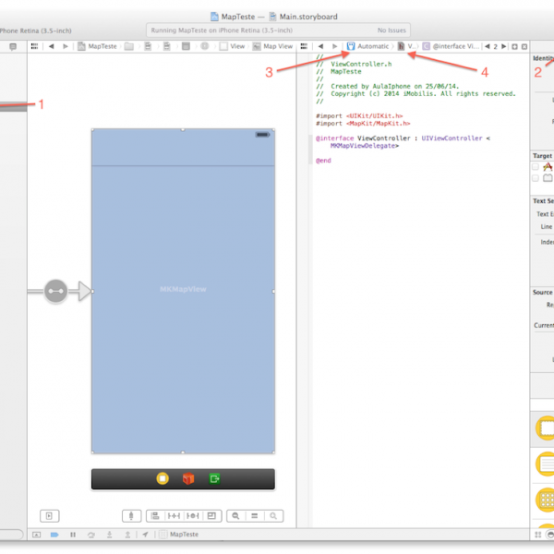Toggle the document outline panel
The height and width of the screenshot is (554, 554).
pos(50,516)
